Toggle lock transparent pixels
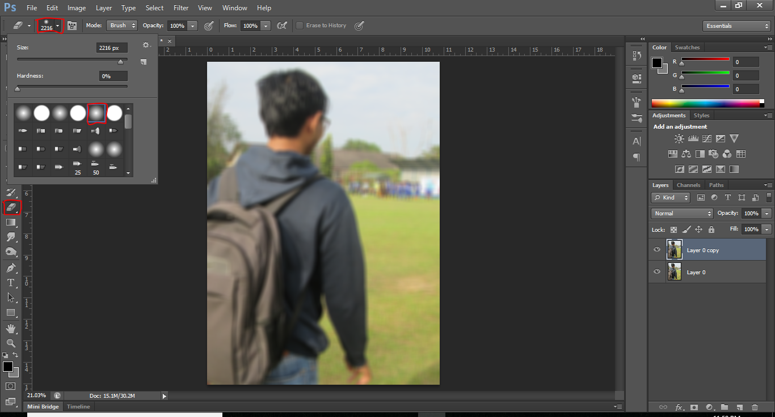Screen dimensions: 775x417 673,229
